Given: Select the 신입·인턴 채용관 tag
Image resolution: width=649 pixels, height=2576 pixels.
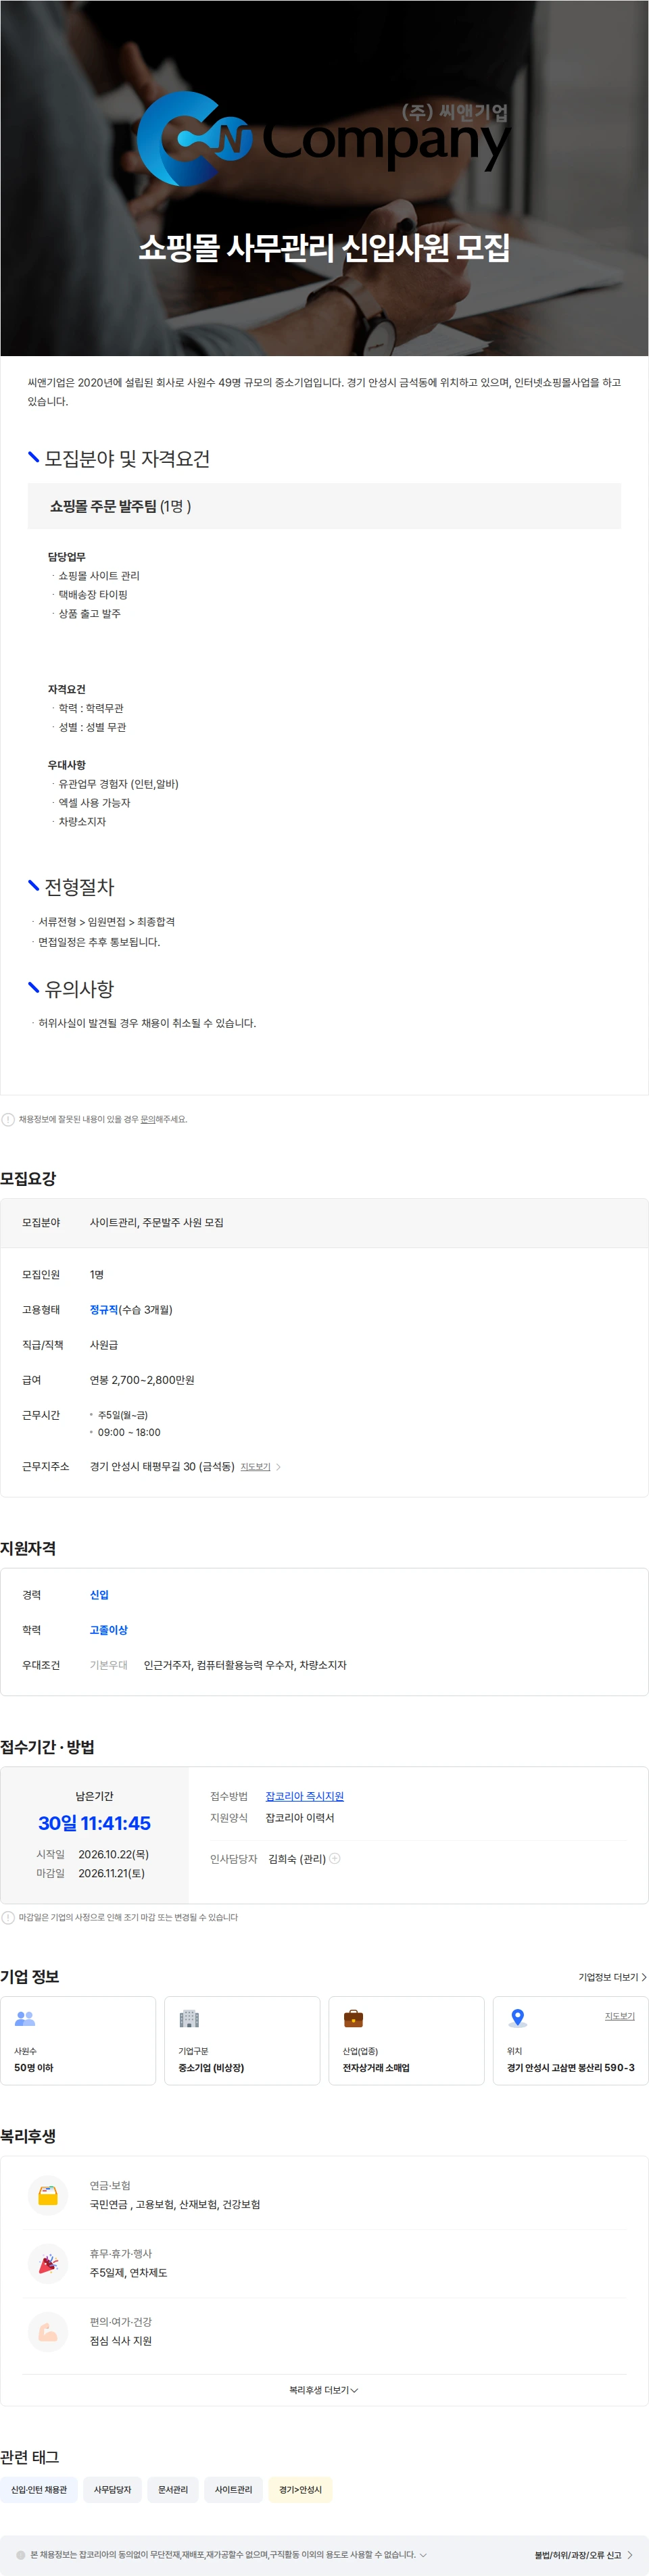Looking at the screenshot, I should pyautogui.click(x=39, y=2490).
